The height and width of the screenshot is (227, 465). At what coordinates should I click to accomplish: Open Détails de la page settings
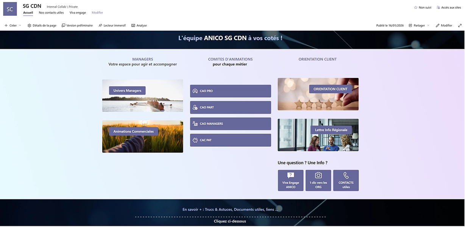point(42,25)
